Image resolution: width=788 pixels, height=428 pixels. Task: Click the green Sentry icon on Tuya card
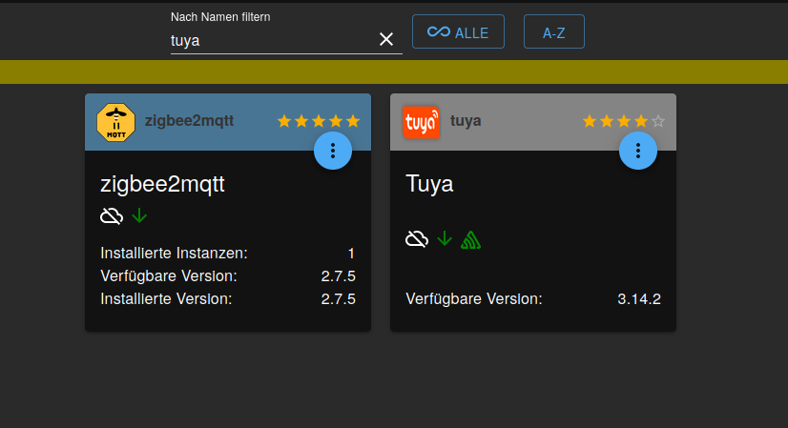[471, 239]
